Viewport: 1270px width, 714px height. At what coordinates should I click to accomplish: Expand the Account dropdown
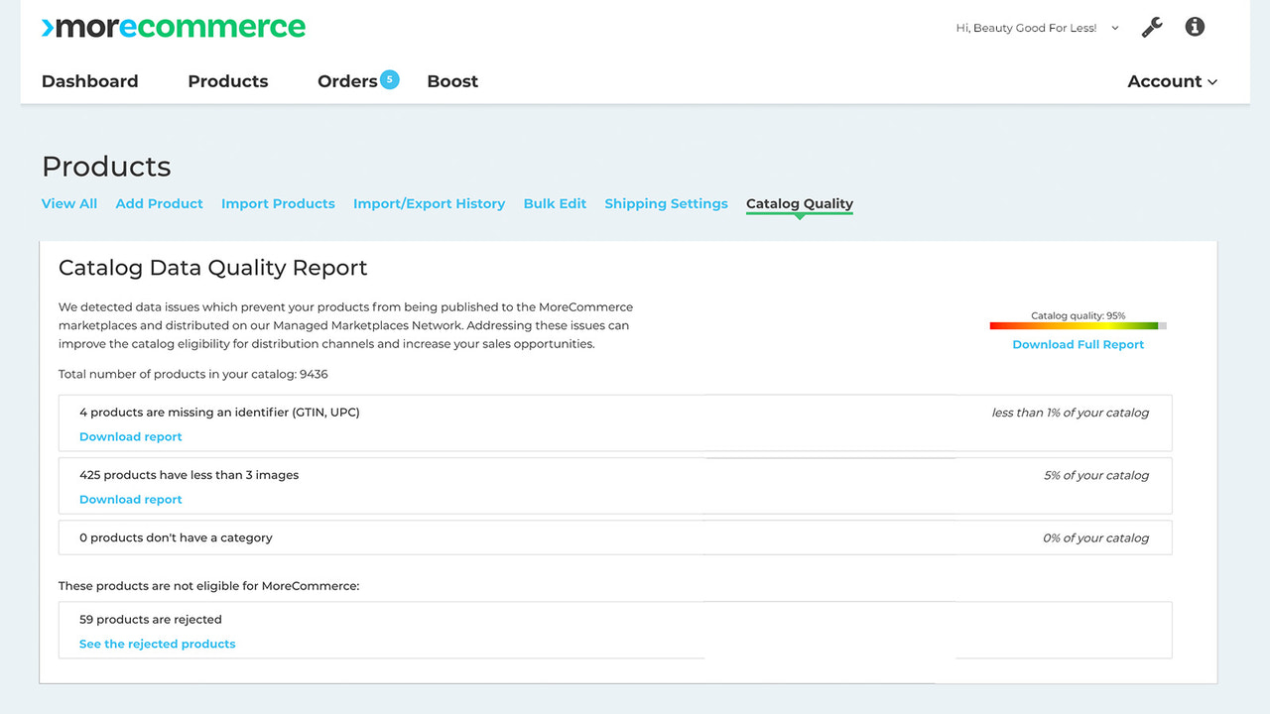point(1172,81)
